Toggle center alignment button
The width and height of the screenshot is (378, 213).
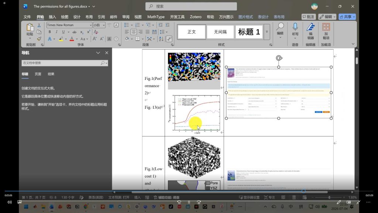click(134, 32)
